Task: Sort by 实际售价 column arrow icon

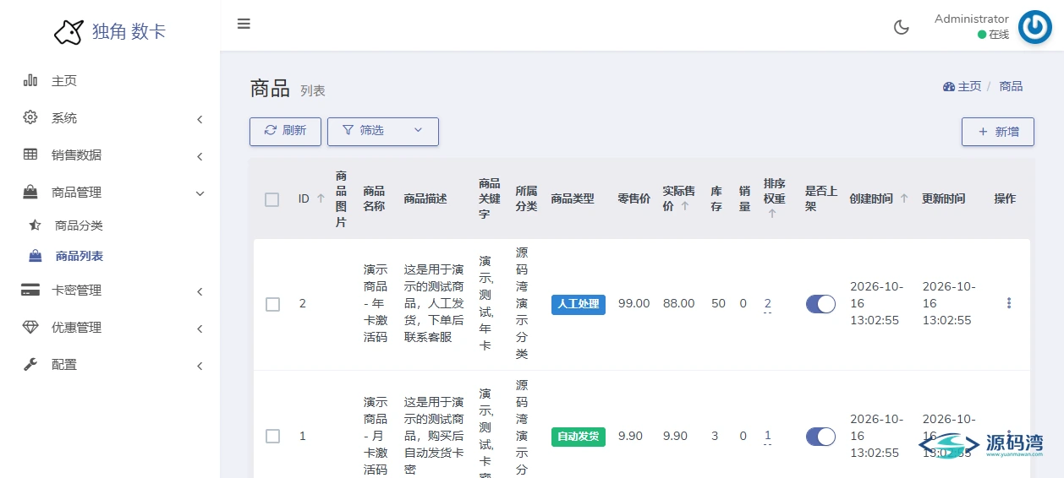Action: click(x=684, y=205)
